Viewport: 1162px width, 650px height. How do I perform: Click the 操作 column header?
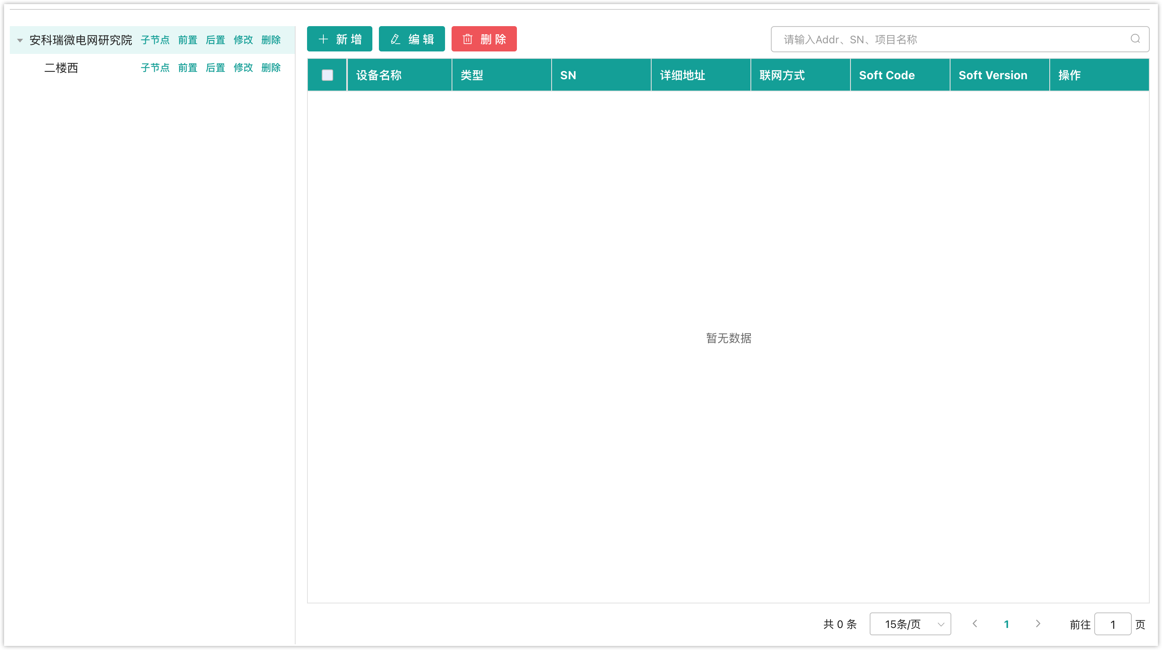pyautogui.click(x=1099, y=75)
